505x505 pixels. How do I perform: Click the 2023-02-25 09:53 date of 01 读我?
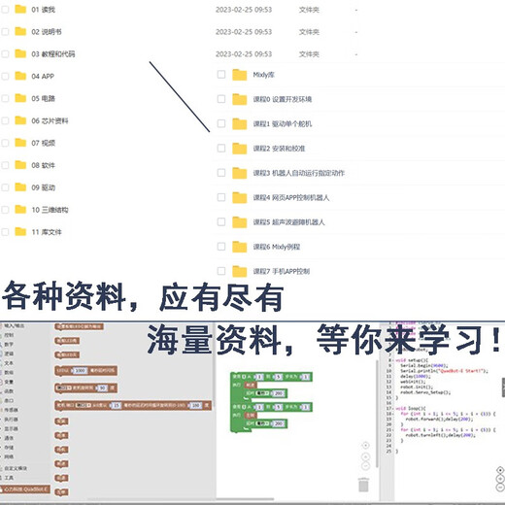click(244, 10)
